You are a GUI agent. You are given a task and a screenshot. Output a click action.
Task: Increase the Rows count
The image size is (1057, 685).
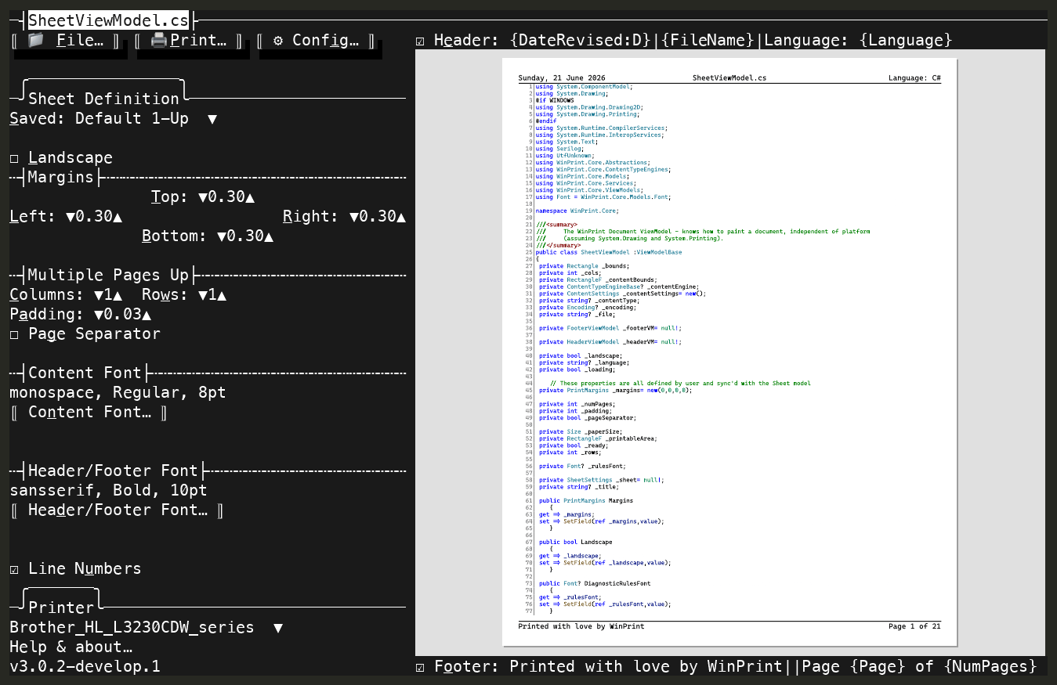(x=222, y=295)
